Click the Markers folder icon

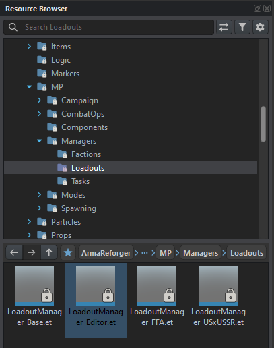pyautogui.click(x=42, y=74)
